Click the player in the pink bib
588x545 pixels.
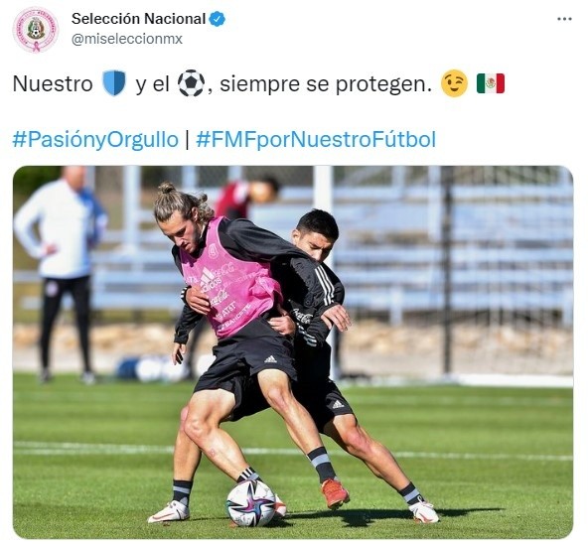(x=225, y=338)
